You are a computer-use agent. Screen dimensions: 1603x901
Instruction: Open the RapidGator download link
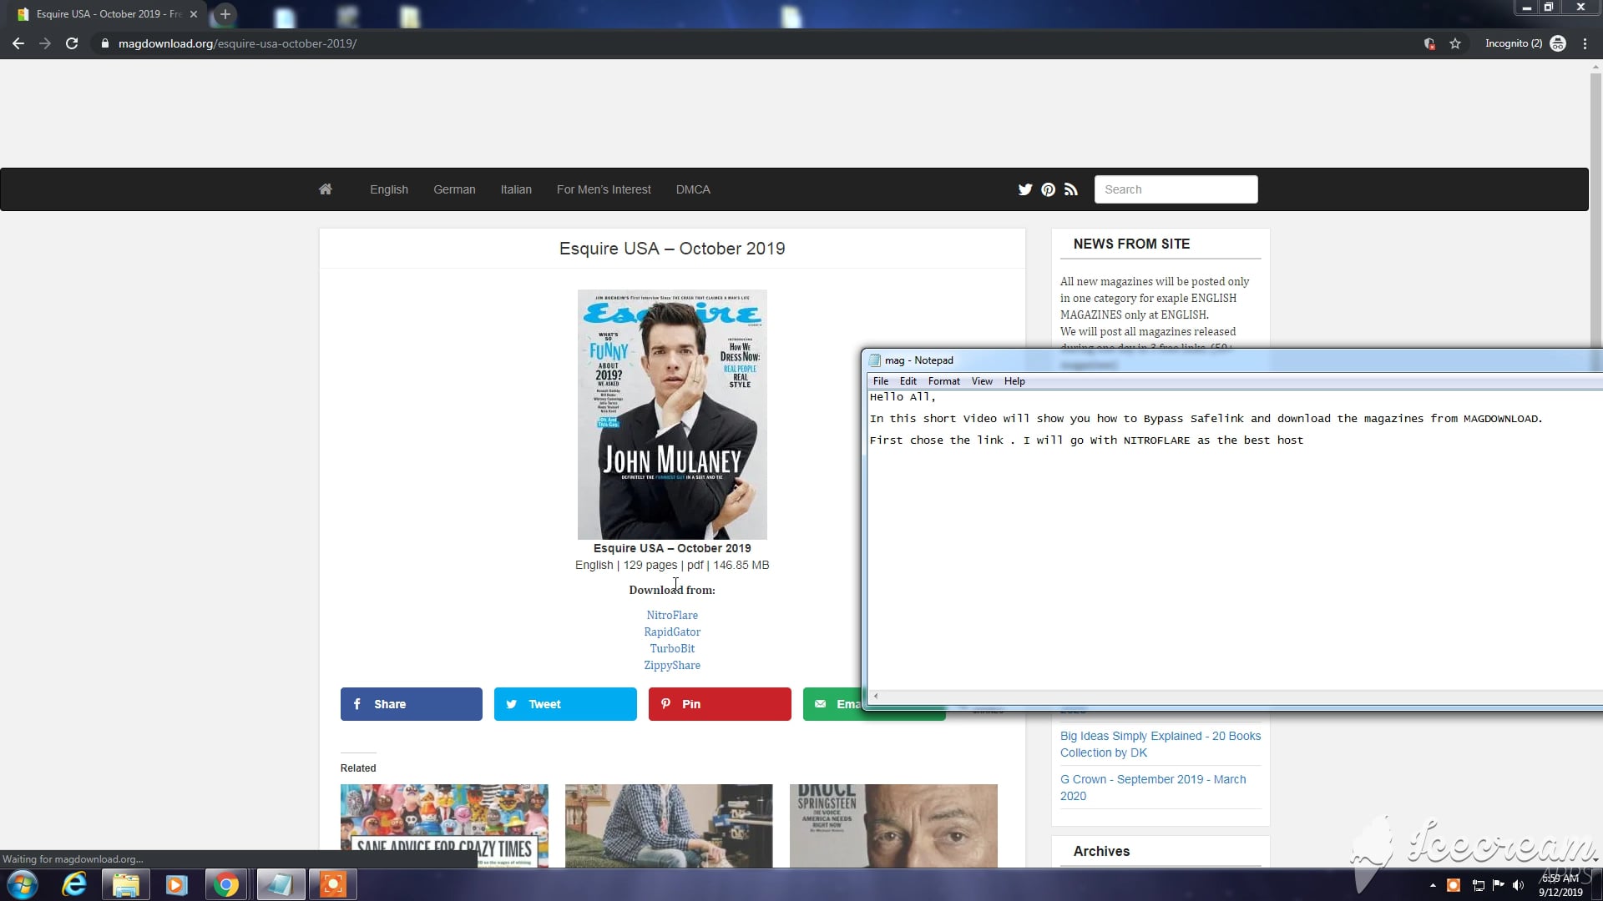[672, 632]
